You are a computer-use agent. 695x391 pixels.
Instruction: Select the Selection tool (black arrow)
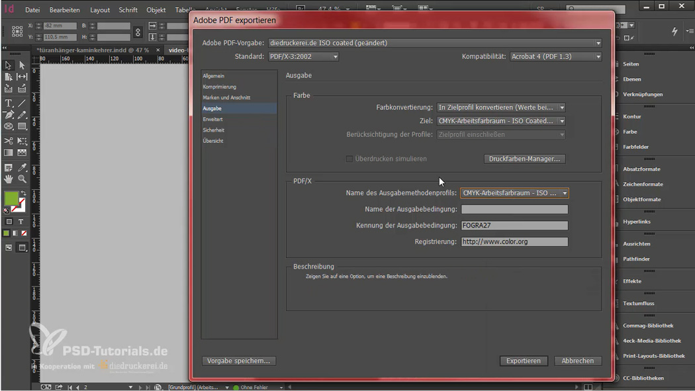[x=8, y=65]
